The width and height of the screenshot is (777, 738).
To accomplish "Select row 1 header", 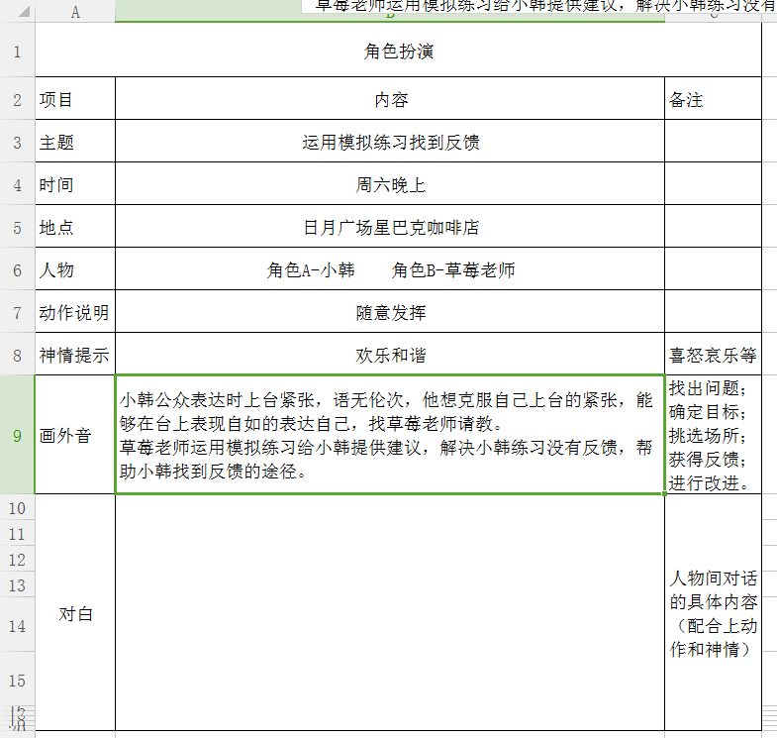I will point(17,51).
